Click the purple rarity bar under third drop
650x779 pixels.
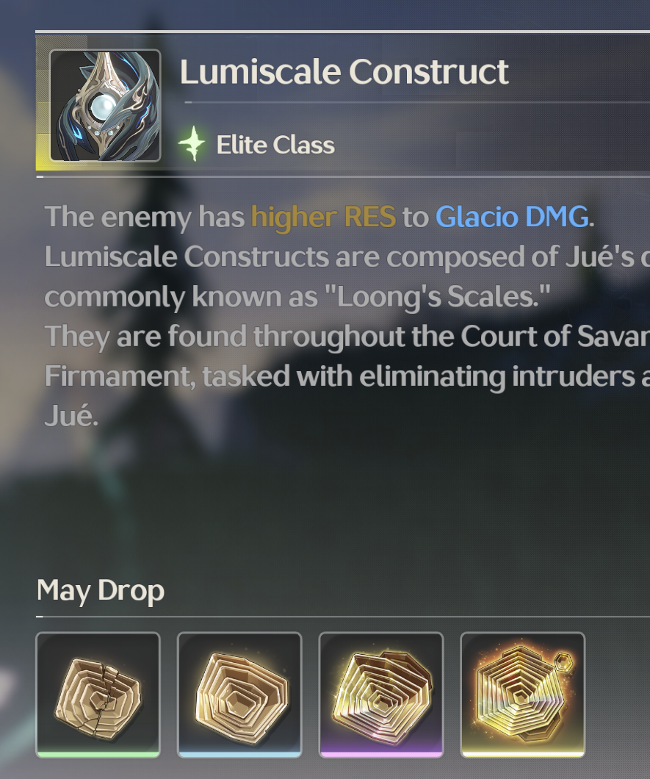coord(381,754)
